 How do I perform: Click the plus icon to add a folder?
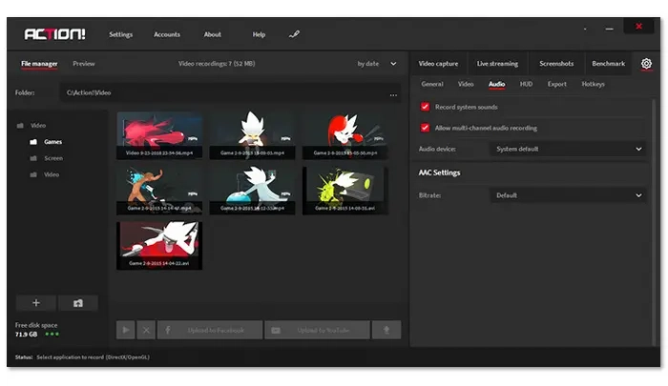(36, 302)
